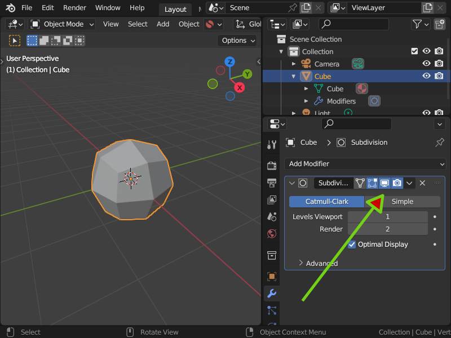Viewport: 451px width, 338px height.
Task: Click the Y axis gizmo
Action: click(247, 74)
